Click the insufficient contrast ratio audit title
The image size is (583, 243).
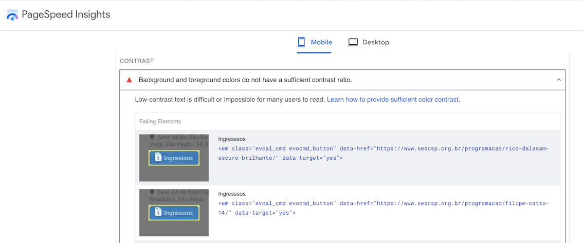click(245, 80)
